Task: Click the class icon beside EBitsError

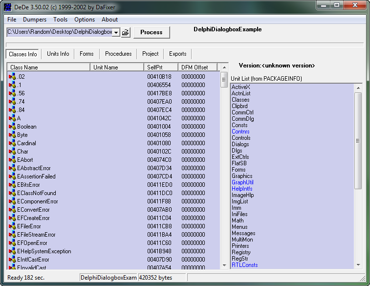Action: (x=12, y=184)
